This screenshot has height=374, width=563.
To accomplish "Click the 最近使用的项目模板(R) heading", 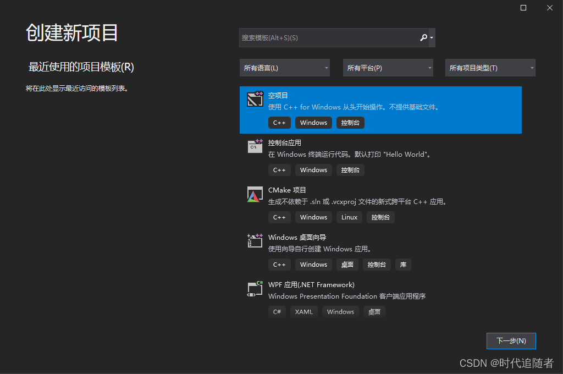I will pos(81,67).
